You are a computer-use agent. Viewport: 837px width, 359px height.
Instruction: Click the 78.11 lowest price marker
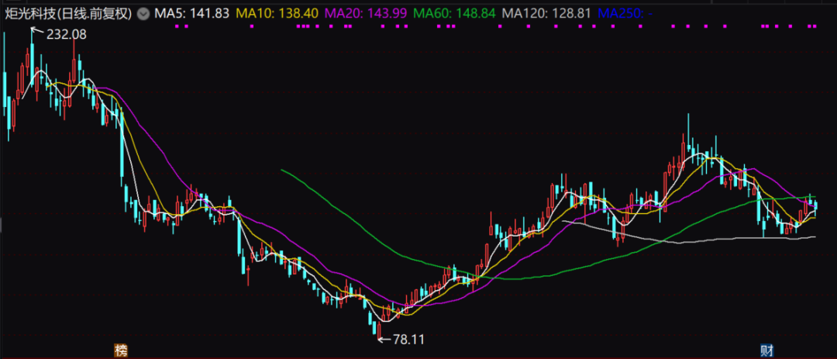coord(410,339)
